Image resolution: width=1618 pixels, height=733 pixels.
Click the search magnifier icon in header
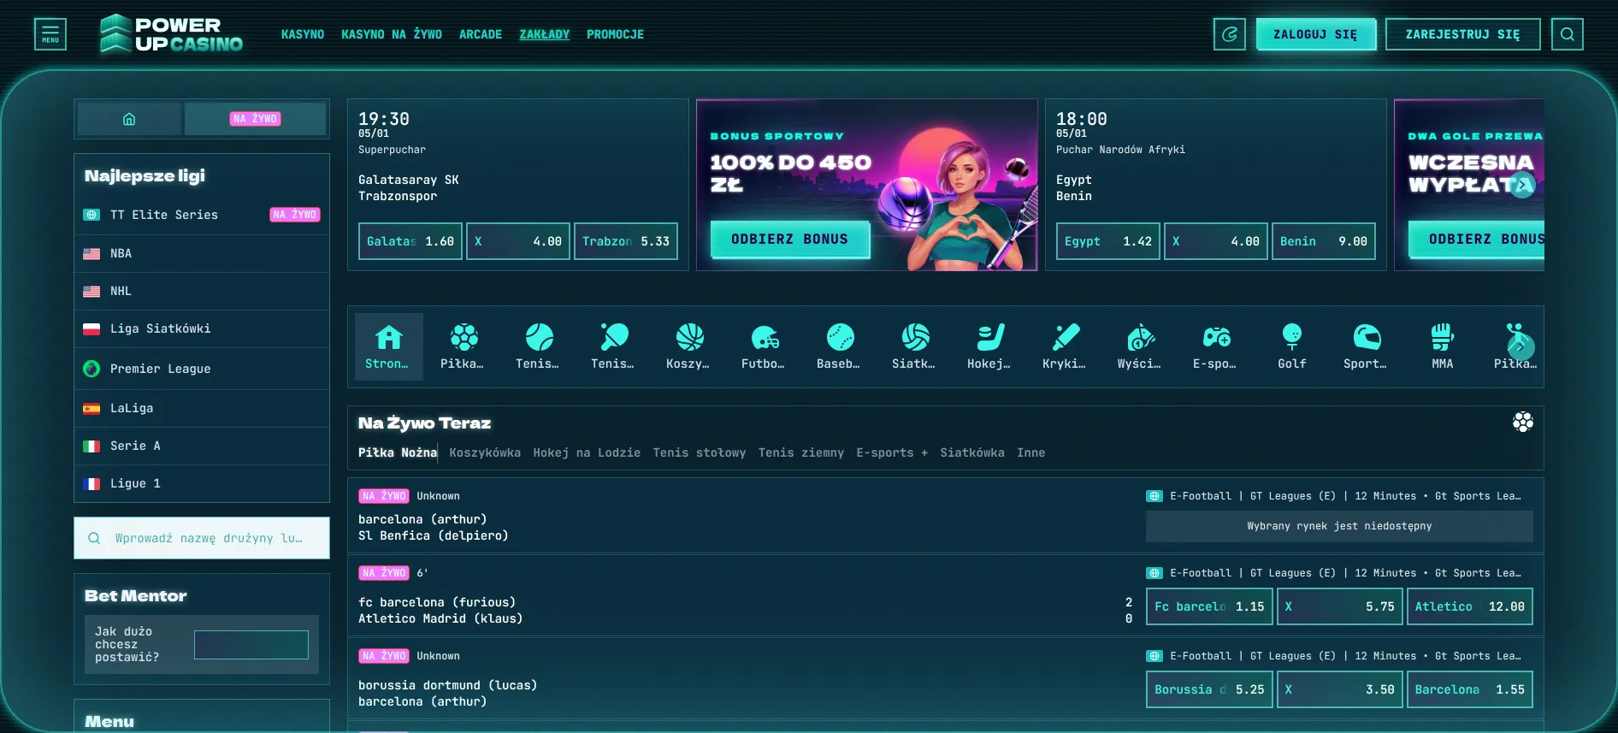pos(1567,34)
